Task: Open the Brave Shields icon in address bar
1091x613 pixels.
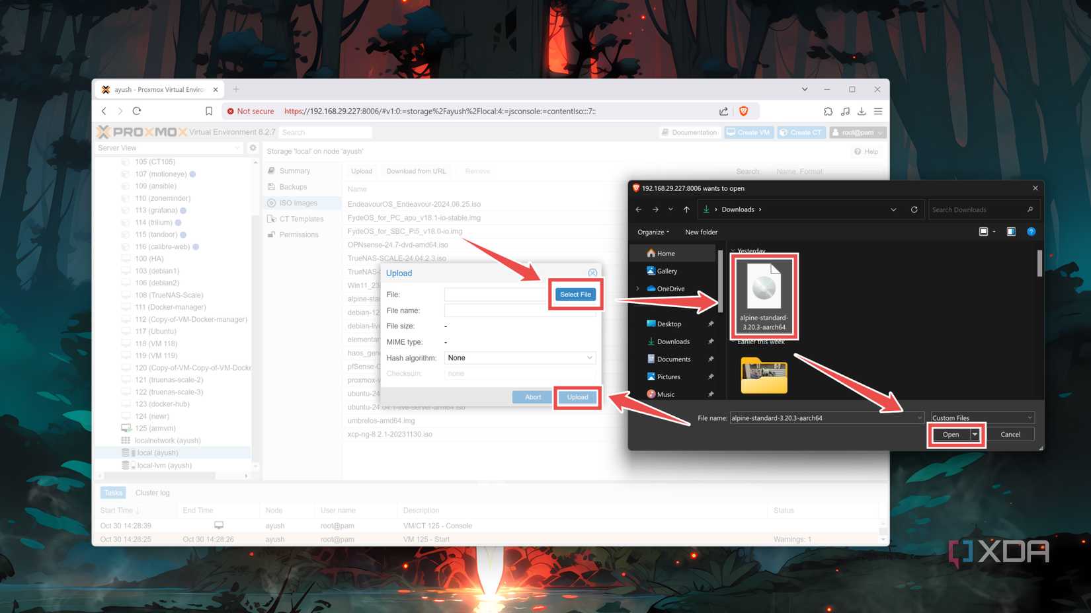Action: click(x=744, y=111)
